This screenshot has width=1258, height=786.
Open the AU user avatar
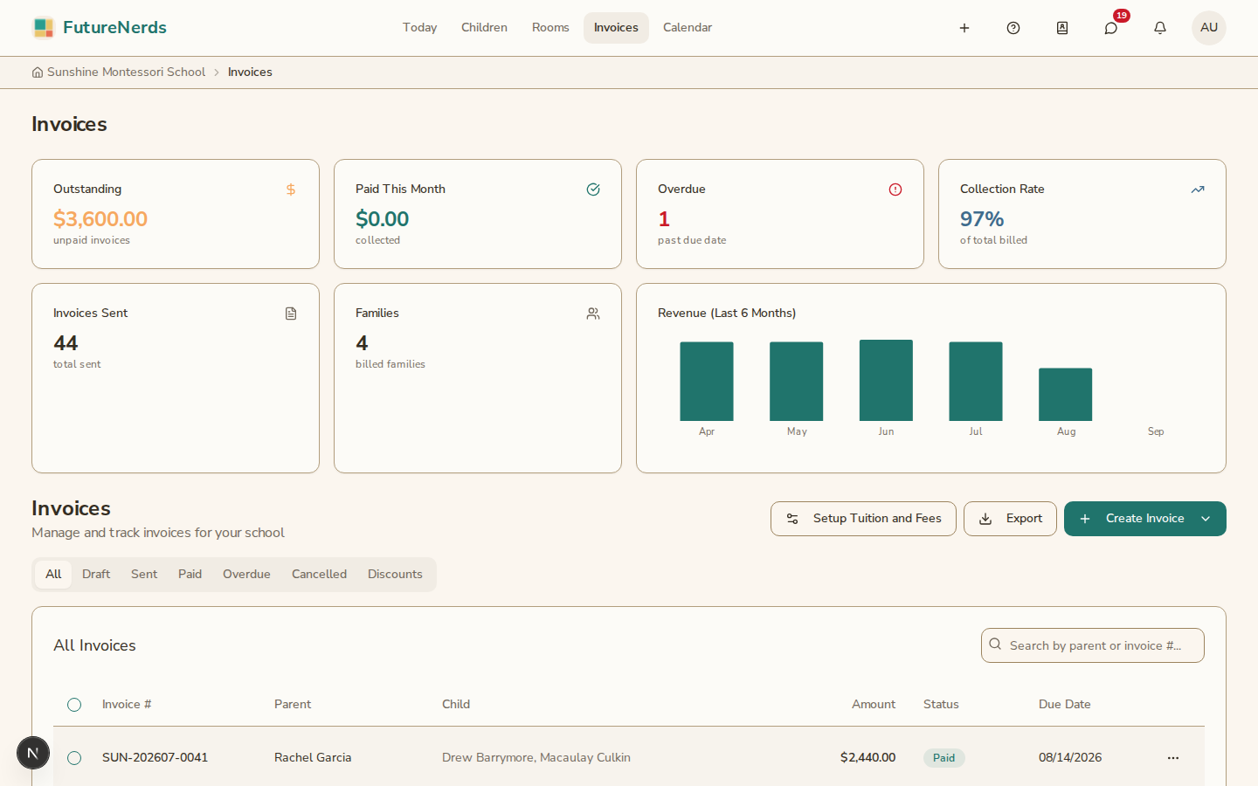[x=1209, y=28]
